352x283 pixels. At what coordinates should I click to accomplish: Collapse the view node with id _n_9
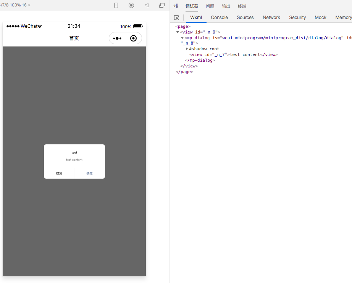pos(178,32)
